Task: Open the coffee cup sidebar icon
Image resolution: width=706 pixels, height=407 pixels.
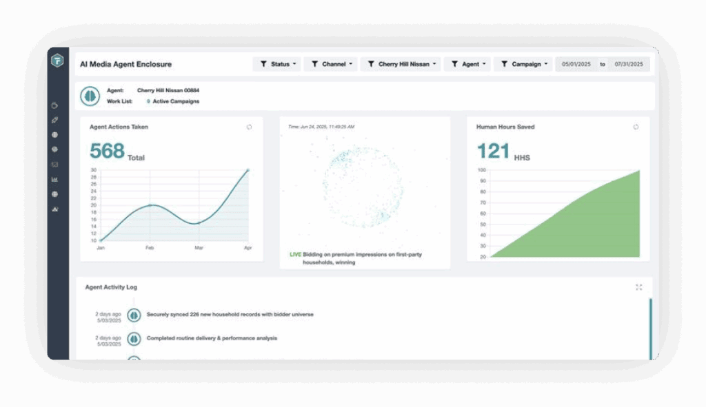Action: point(54,105)
